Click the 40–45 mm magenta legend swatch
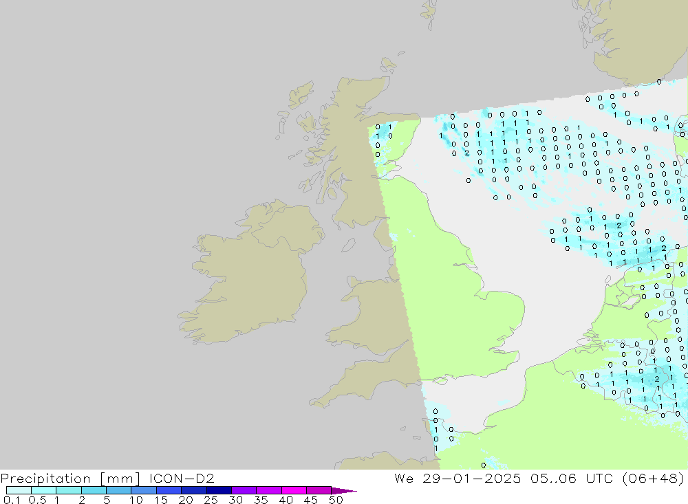 pyautogui.click(x=294, y=490)
